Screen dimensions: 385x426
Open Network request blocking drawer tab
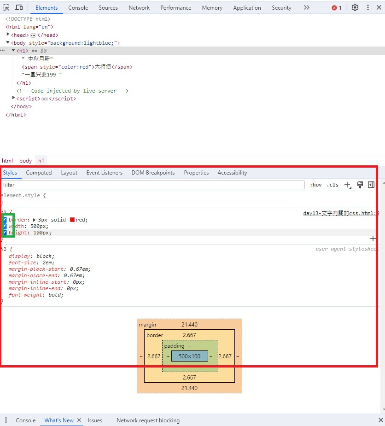[148, 420]
